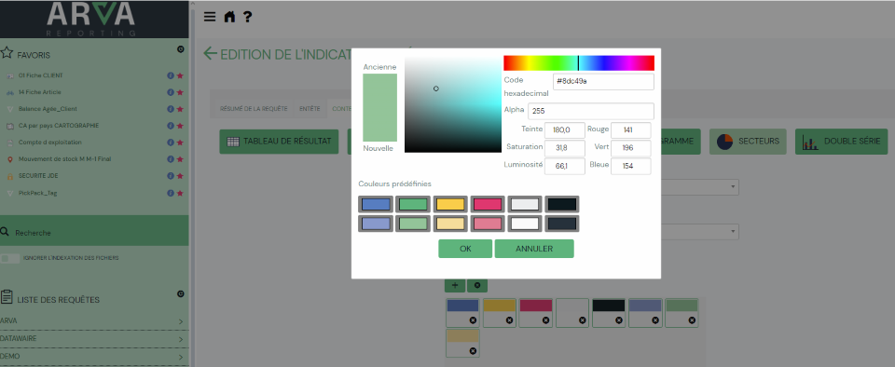Expand the ARVA query folder

pos(94,320)
